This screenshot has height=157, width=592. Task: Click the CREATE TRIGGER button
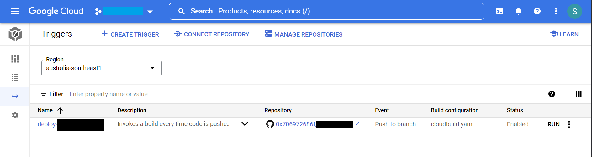tap(130, 34)
